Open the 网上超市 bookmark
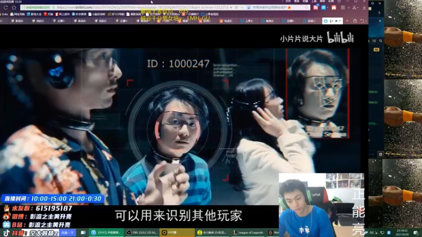The height and width of the screenshot is (237, 422). (x=62, y=14)
